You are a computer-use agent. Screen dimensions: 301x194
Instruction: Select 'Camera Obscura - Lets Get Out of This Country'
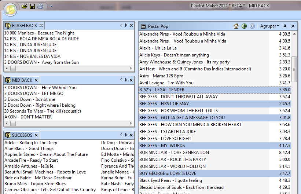[x=50, y=190]
